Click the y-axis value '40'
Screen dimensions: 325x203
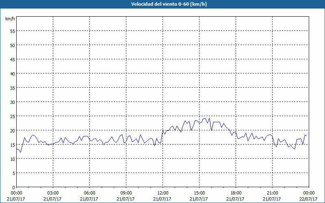coord(13,74)
